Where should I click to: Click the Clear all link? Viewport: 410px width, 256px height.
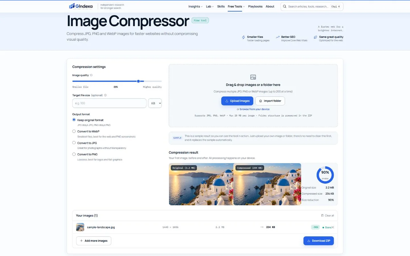tap(327, 215)
